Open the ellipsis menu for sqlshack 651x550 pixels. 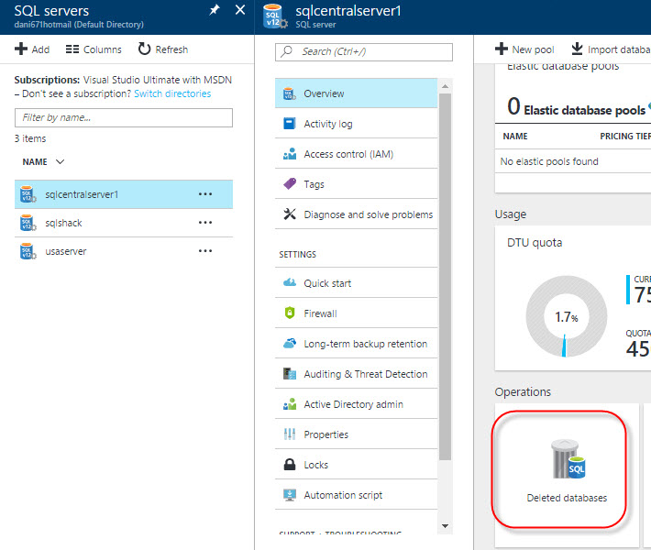click(x=205, y=223)
